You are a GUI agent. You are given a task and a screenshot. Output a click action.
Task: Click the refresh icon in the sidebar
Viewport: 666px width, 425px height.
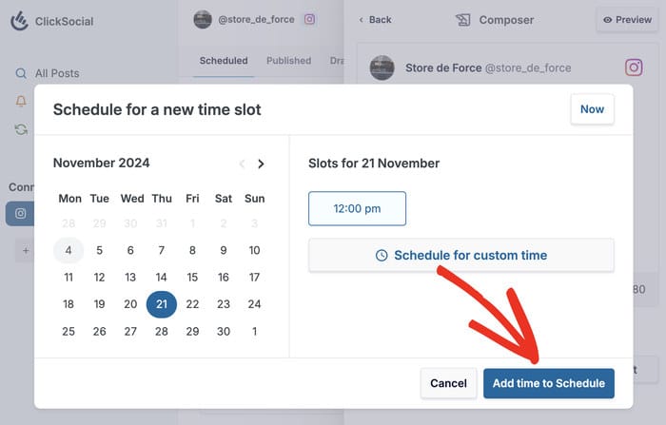coord(21,129)
